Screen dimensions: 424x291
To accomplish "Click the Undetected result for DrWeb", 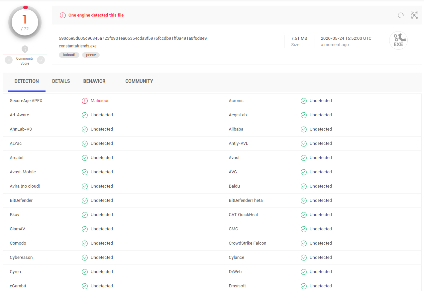I will point(321,272).
